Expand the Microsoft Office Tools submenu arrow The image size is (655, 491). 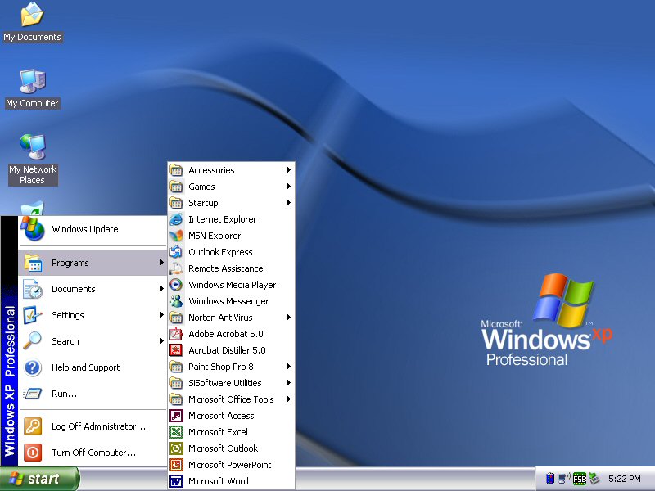coord(289,399)
